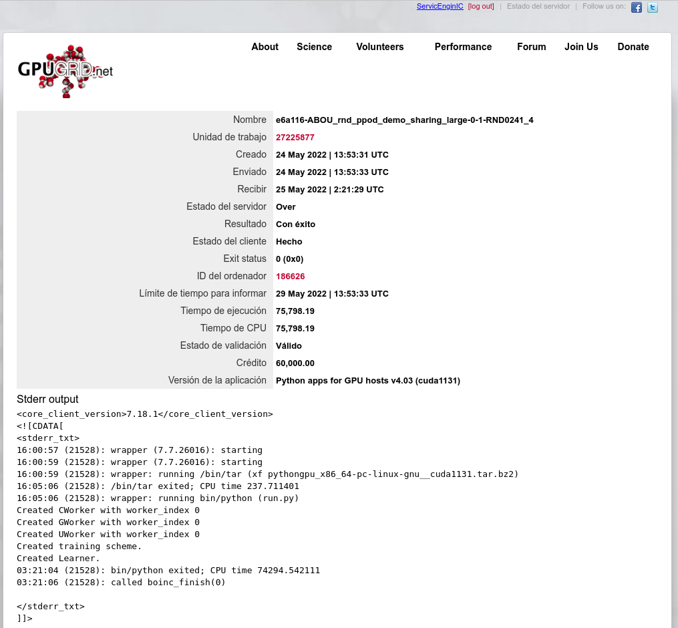The height and width of the screenshot is (628, 678).
Task: Click the Exit status label
Action: [x=244, y=259]
